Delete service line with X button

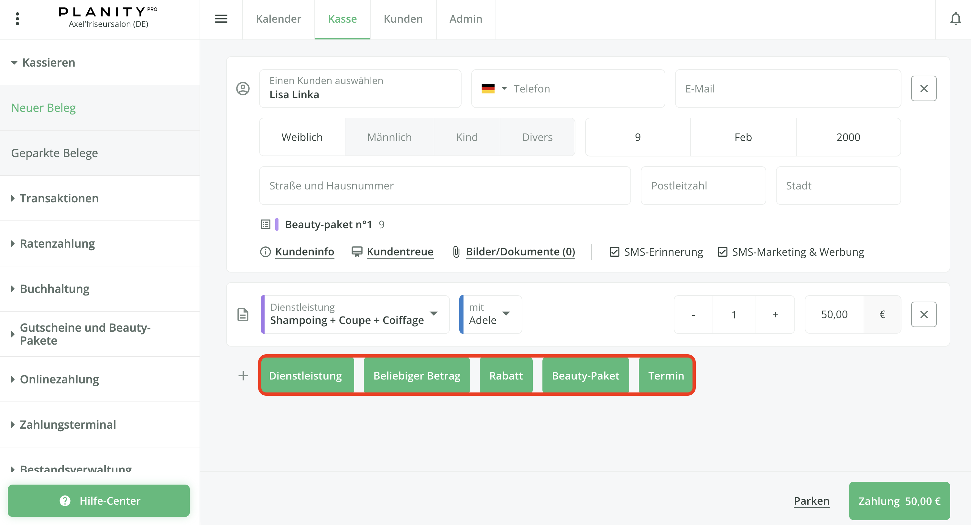923,315
